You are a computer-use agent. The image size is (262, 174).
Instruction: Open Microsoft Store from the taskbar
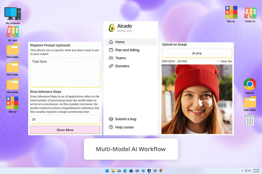(131, 171)
